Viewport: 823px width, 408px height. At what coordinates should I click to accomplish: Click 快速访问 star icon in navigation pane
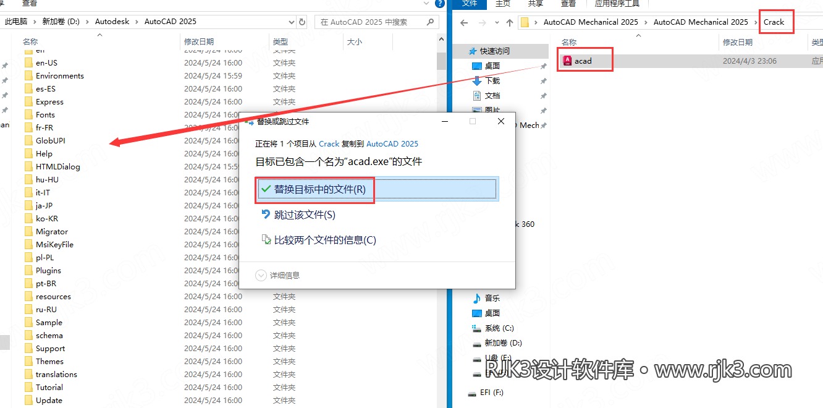coord(473,51)
